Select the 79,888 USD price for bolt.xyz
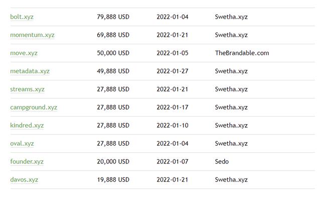 [x=113, y=17]
